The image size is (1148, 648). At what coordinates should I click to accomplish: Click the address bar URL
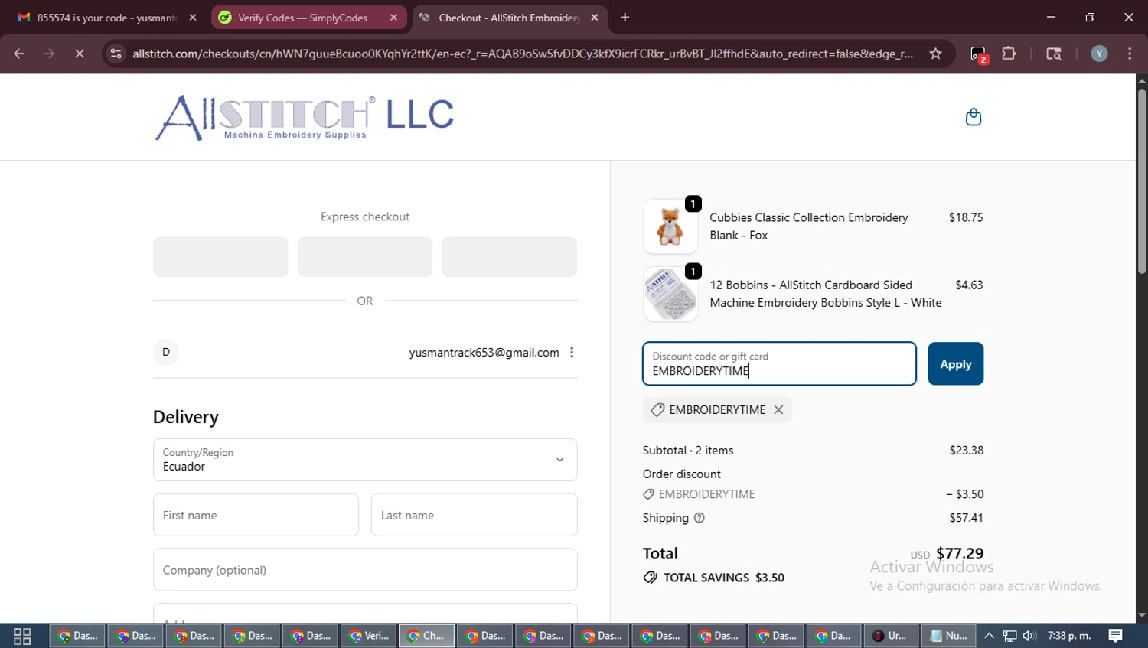[522, 54]
